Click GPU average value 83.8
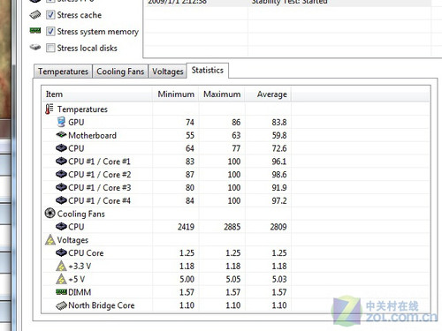This screenshot has width=442, height=331. 279,122
